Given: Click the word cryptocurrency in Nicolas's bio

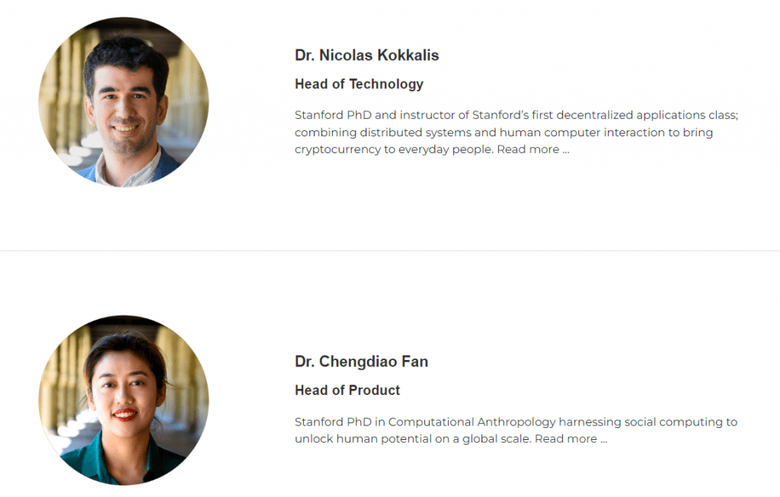Looking at the screenshot, I should 337,150.
